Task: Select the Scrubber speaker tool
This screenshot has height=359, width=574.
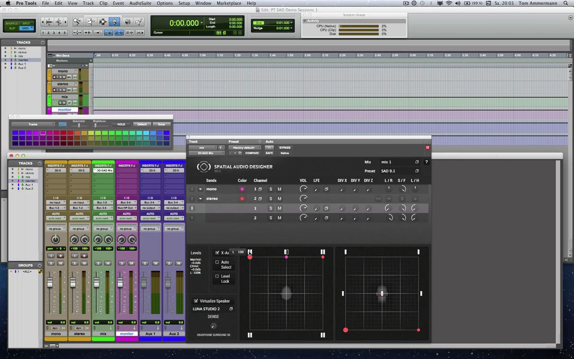Action: click(x=127, y=22)
